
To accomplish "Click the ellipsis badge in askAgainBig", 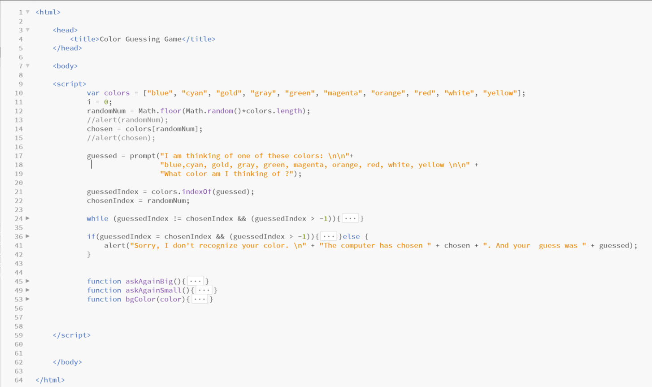I will click(x=195, y=282).
